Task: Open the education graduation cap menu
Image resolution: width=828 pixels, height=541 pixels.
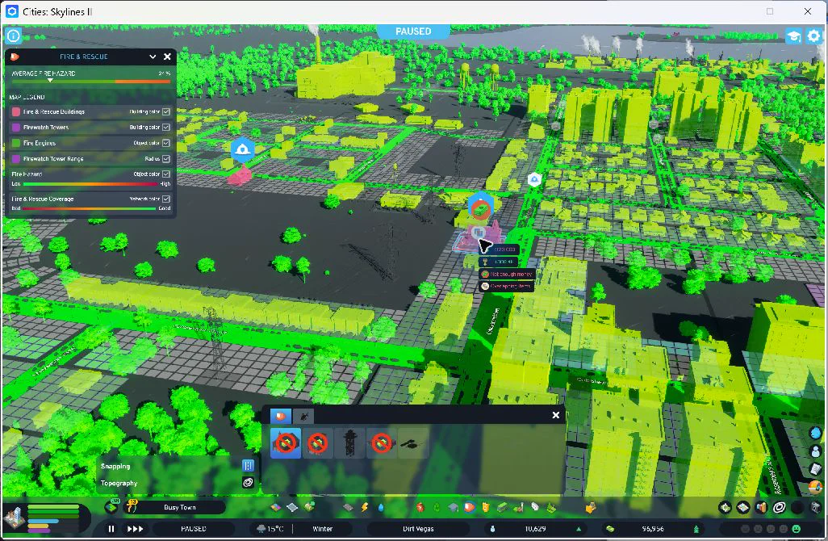Action: point(453,507)
